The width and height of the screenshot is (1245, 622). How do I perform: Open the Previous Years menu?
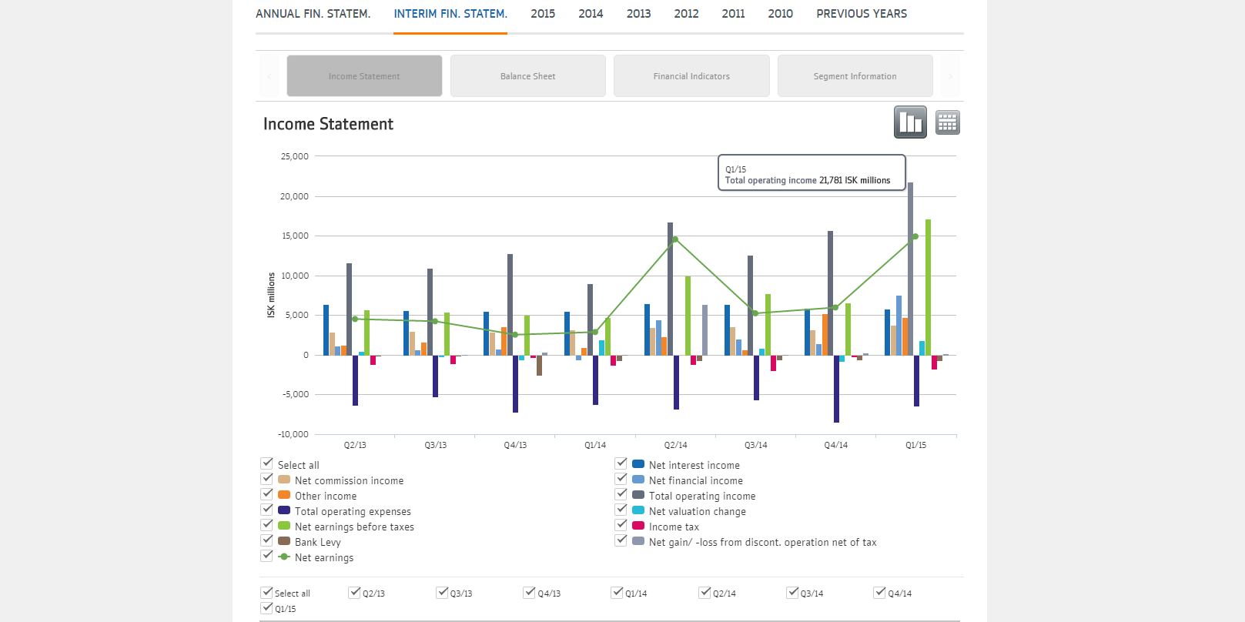[861, 14]
